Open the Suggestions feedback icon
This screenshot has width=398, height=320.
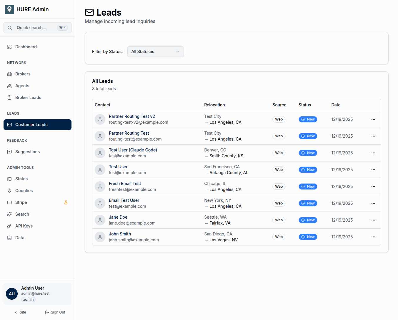[9, 152]
